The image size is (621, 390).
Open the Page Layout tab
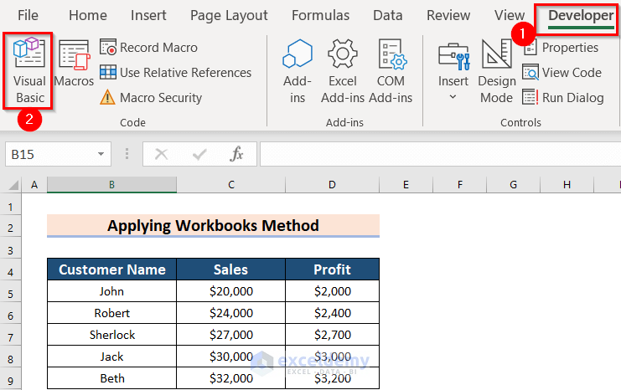click(229, 15)
